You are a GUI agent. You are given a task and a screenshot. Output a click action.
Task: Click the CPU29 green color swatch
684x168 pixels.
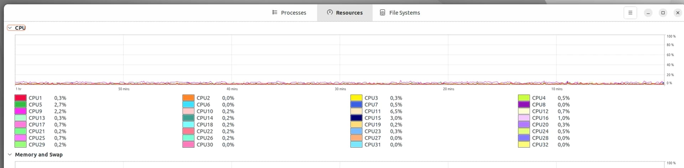(x=20, y=145)
